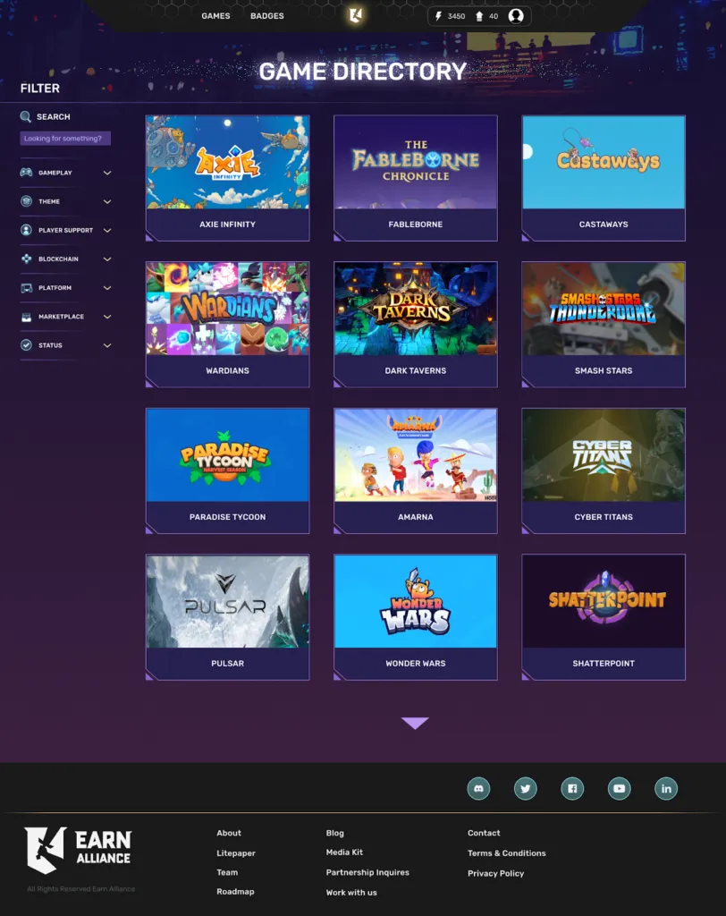
Task: Open the Shatterpoint game thumbnail
Action: click(604, 601)
